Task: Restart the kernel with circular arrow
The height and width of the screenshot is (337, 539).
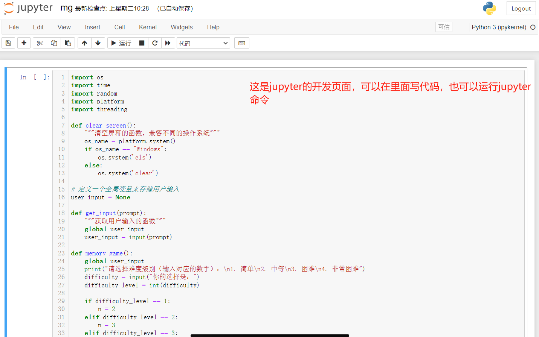Action: 155,43
